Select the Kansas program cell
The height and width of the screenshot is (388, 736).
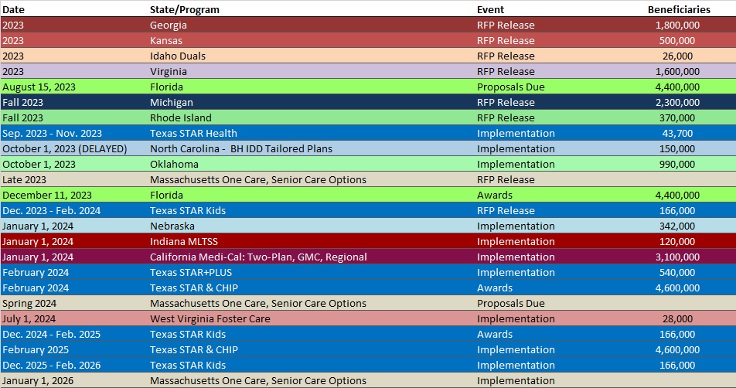[166, 40]
